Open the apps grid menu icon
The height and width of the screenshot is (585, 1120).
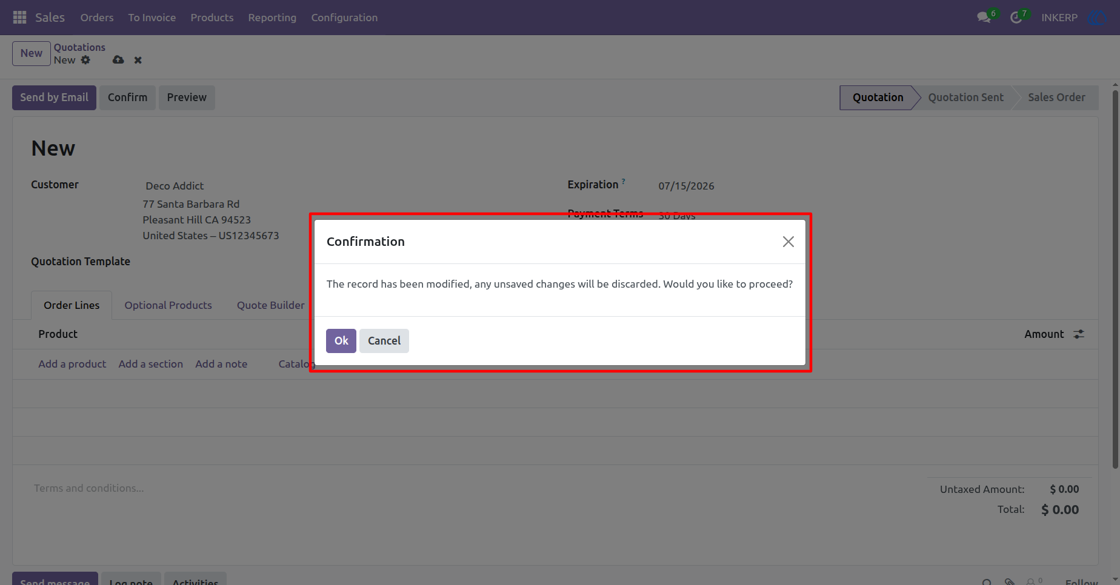pos(19,18)
